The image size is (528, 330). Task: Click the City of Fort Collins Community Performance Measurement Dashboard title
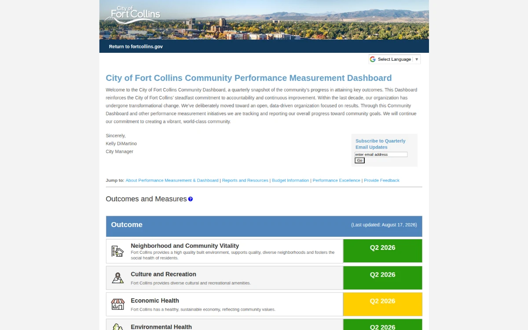tap(249, 78)
